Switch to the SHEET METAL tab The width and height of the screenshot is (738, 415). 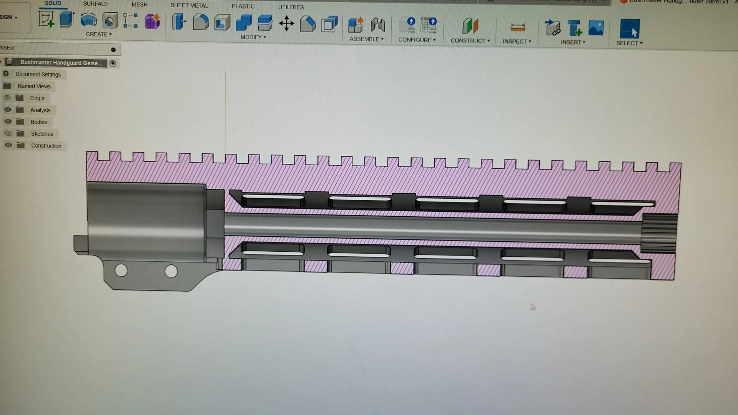click(189, 5)
